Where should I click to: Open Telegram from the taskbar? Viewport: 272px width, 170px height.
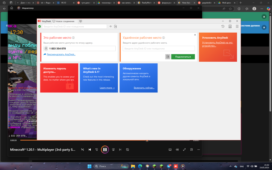pyautogui.click(x=169, y=166)
